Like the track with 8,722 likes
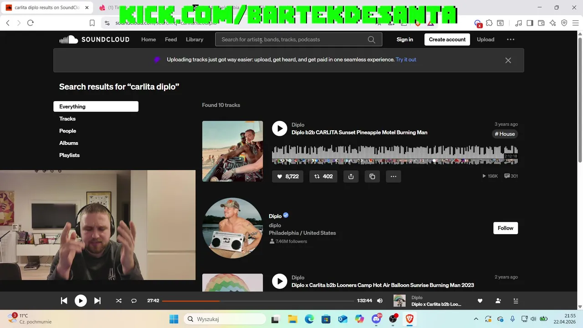This screenshot has width=583, height=328. coord(287,176)
